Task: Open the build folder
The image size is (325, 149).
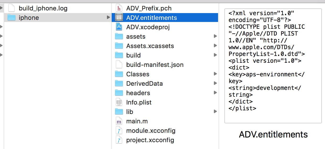Action: point(165,55)
